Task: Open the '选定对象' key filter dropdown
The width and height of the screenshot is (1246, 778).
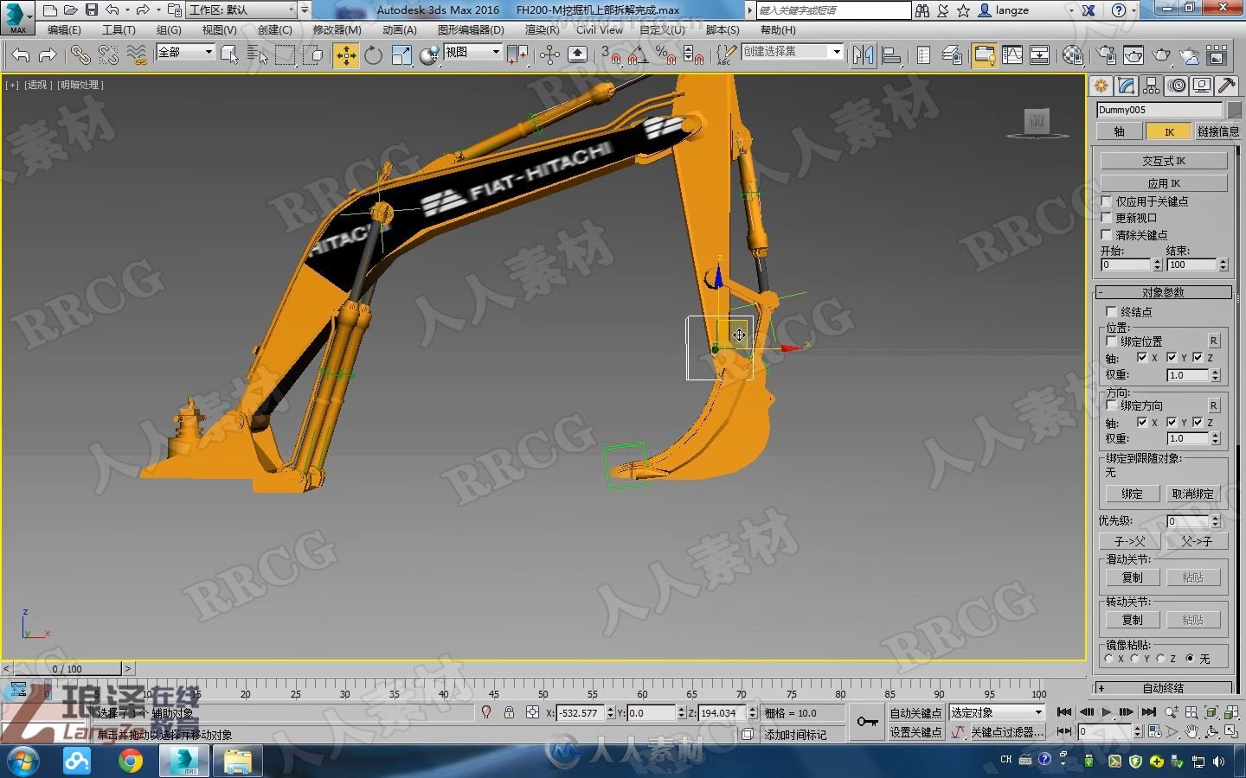Action: tap(997, 712)
